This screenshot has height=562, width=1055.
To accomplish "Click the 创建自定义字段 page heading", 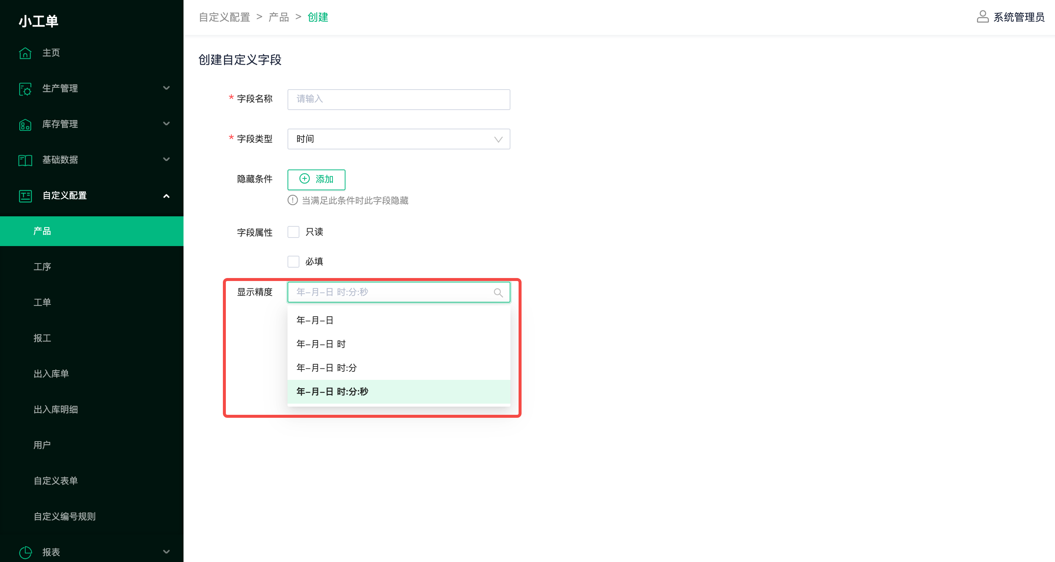I will pyautogui.click(x=240, y=60).
